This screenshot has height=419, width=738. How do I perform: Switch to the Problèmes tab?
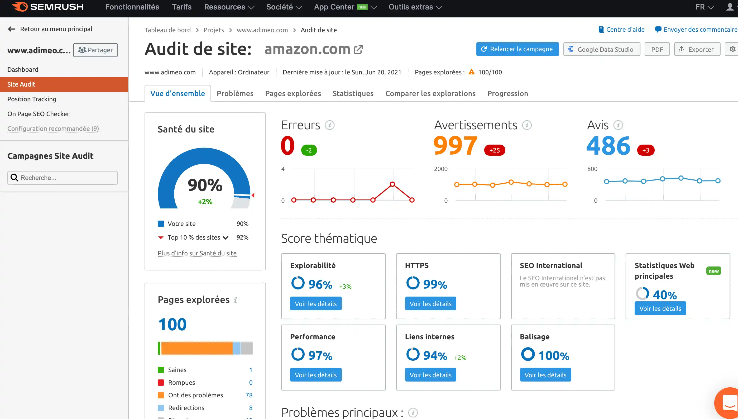click(x=235, y=93)
